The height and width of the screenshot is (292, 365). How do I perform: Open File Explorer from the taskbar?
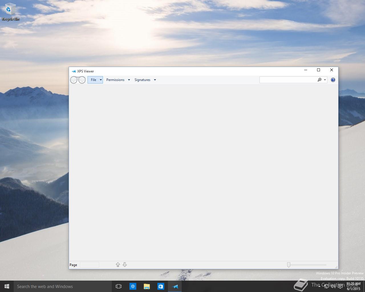pos(147,286)
